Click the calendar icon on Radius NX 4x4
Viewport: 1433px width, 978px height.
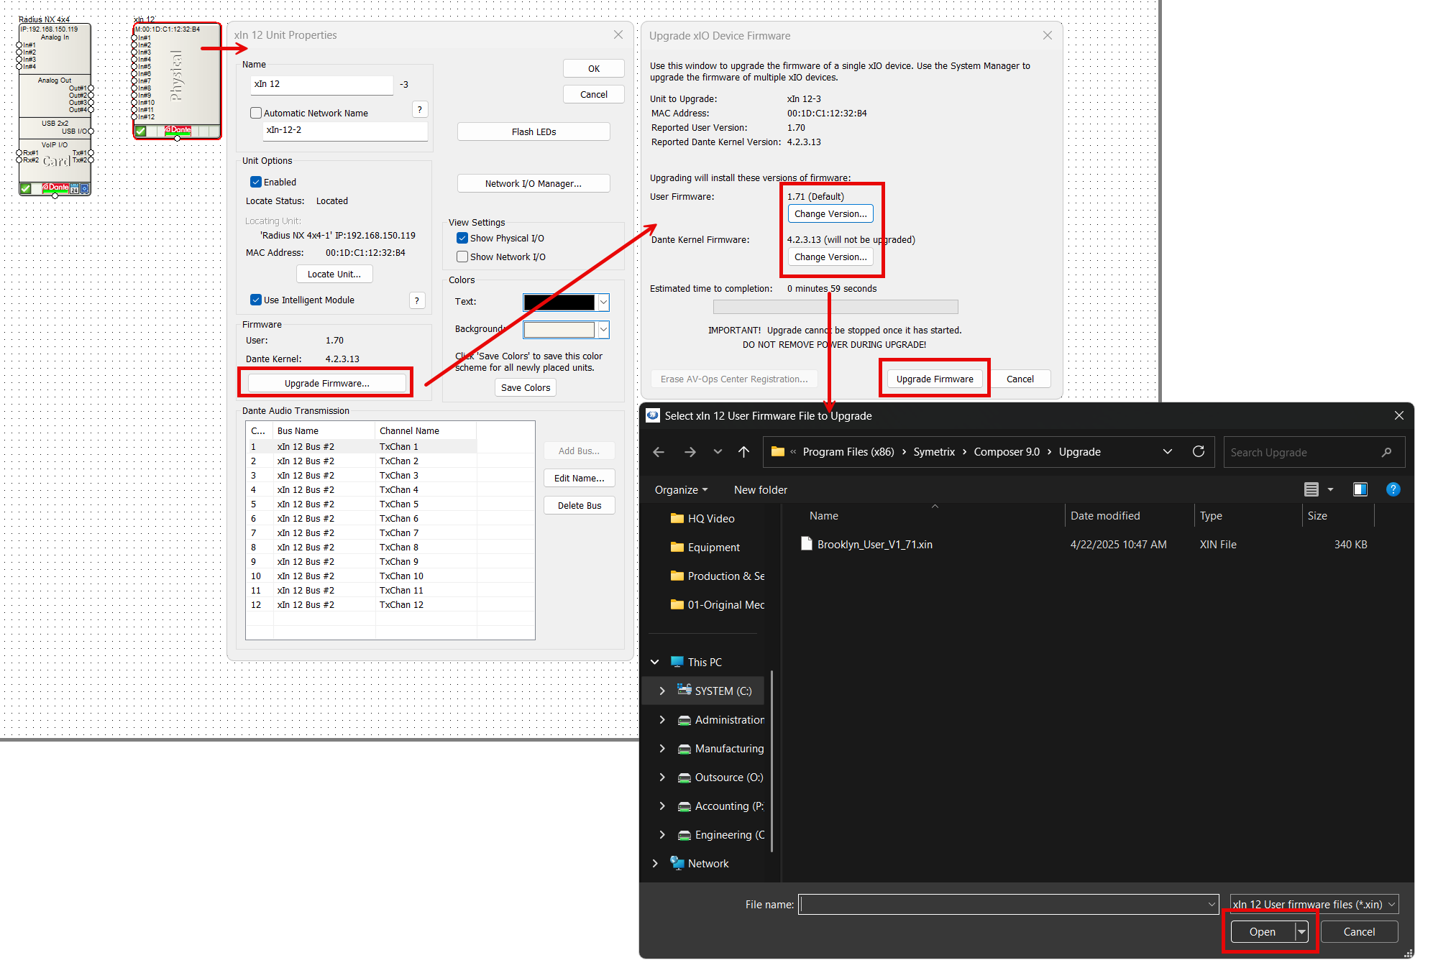point(75,189)
